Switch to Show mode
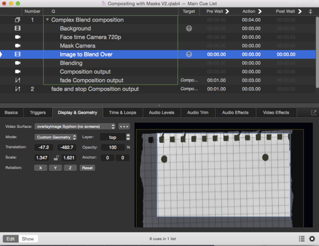Viewport: 319px width, 246px height. click(x=28, y=239)
